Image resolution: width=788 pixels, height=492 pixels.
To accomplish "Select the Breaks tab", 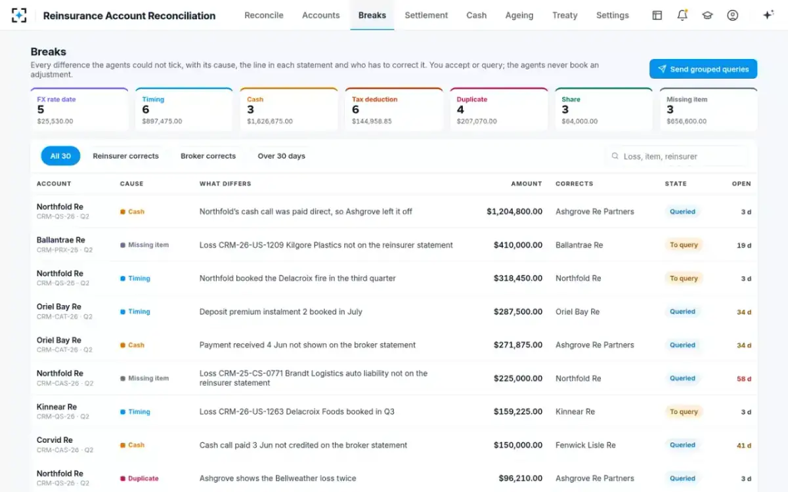I will [372, 15].
